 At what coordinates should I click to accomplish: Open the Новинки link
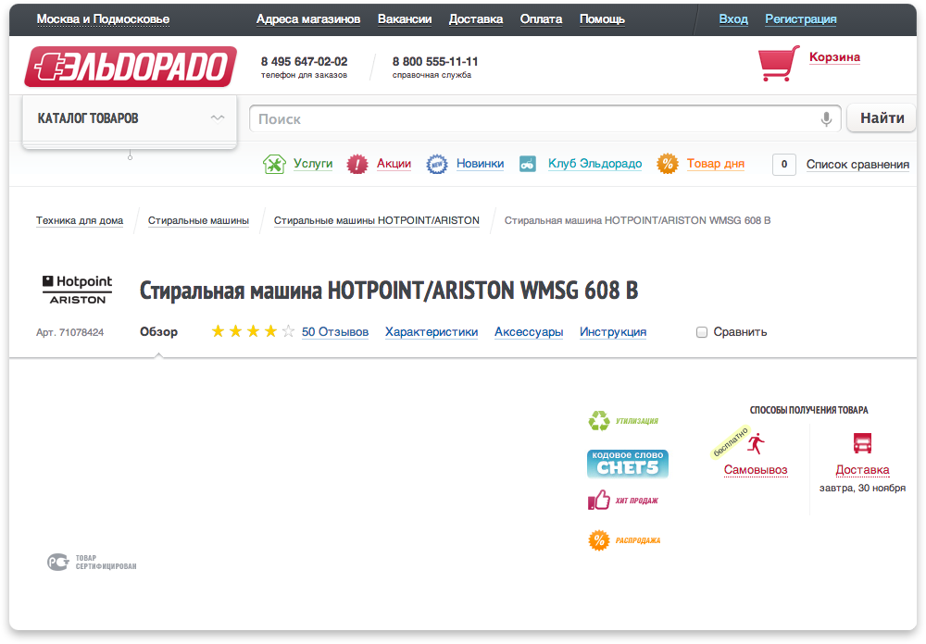[x=480, y=164]
